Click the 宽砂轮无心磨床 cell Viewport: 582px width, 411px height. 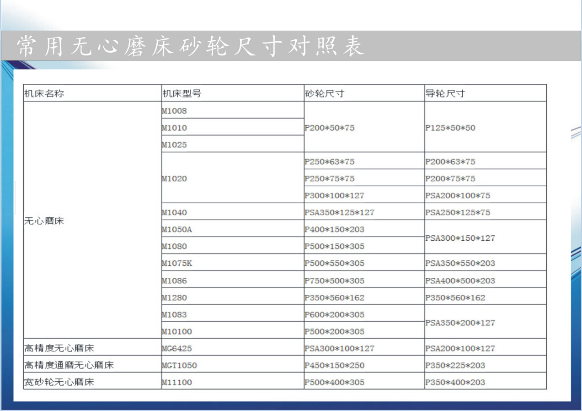[x=92, y=381]
